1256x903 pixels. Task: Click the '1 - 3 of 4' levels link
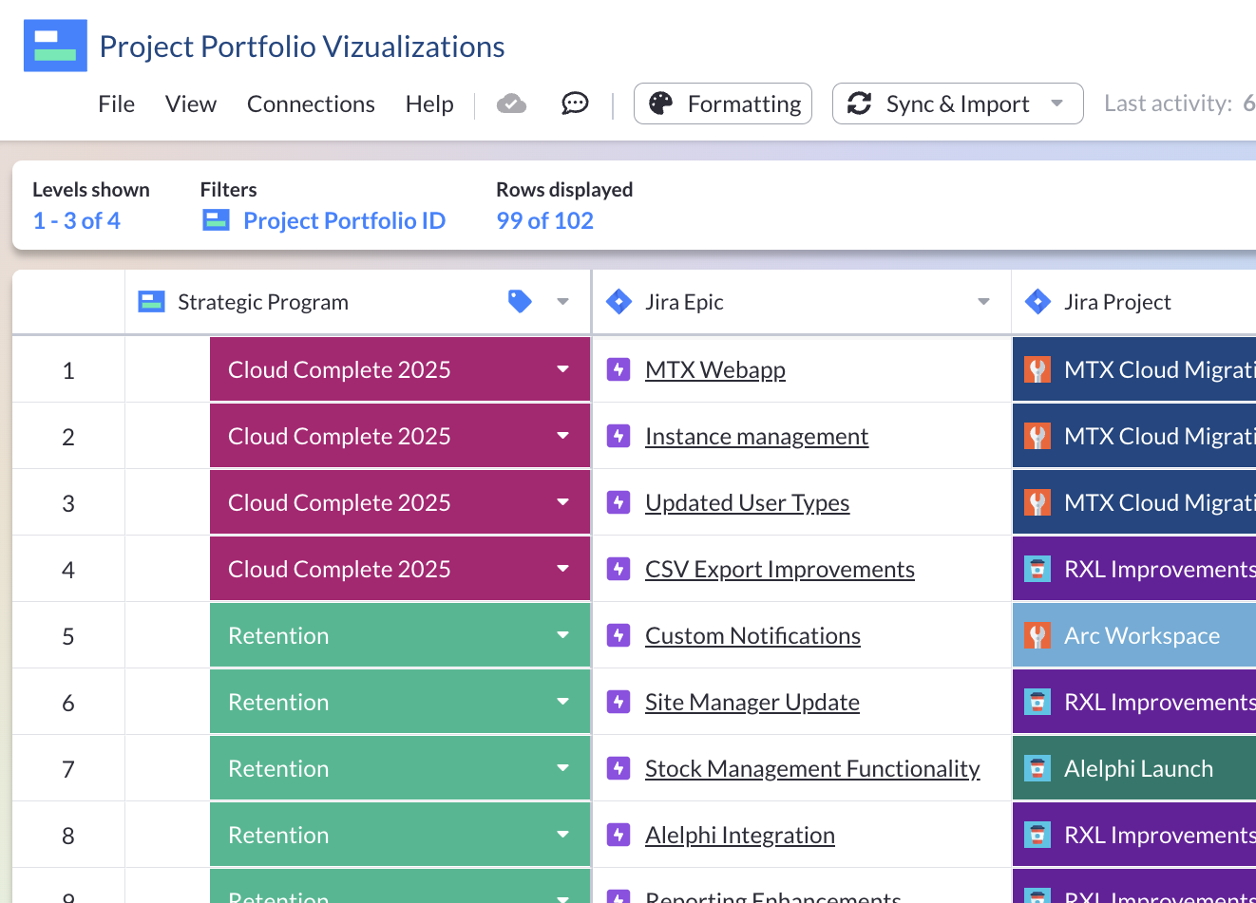click(x=77, y=220)
